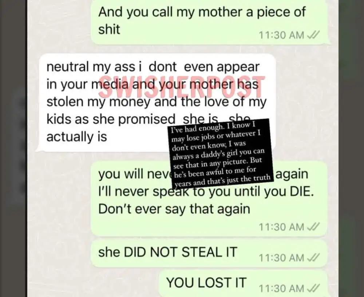Image resolution: width=364 pixels, height=297 pixels.
Task: Click the read checkmarks beside 'Don't ever say that again'
Action: click(x=313, y=227)
